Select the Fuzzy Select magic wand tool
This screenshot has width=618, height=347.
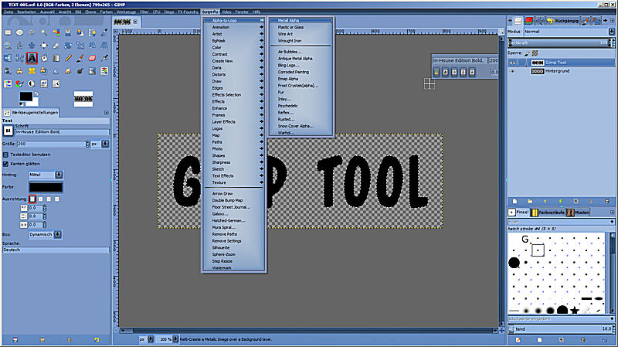(44, 32)
